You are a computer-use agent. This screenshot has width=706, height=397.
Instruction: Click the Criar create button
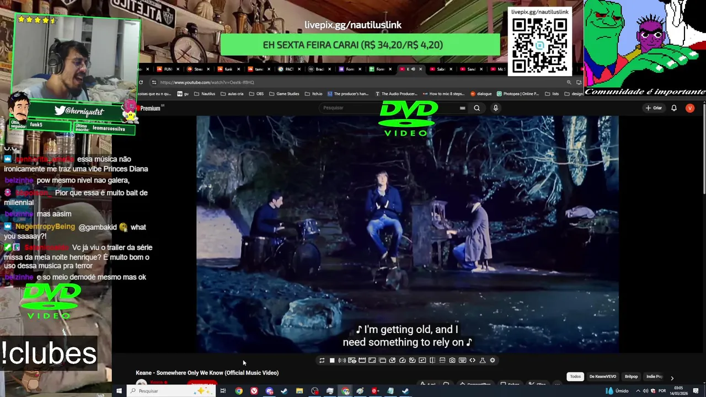point(654,108)
